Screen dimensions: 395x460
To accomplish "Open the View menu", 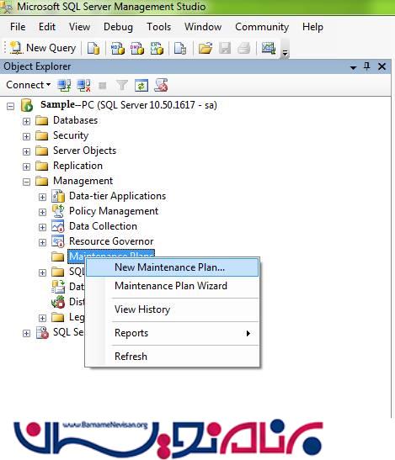I will pyautogui.click(x=79, y=27).
